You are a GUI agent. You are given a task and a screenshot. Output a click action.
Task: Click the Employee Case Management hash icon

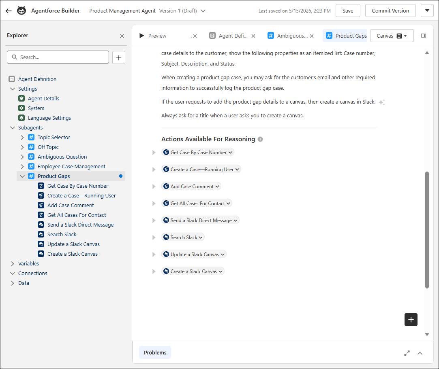(x=31, y=166)
